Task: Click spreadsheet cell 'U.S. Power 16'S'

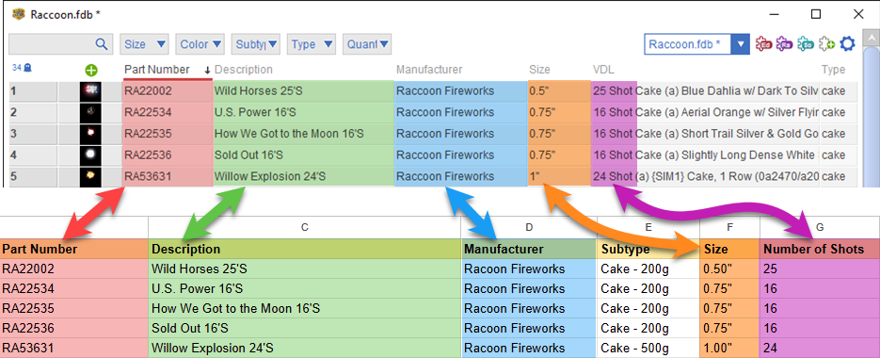Action: 304,289
